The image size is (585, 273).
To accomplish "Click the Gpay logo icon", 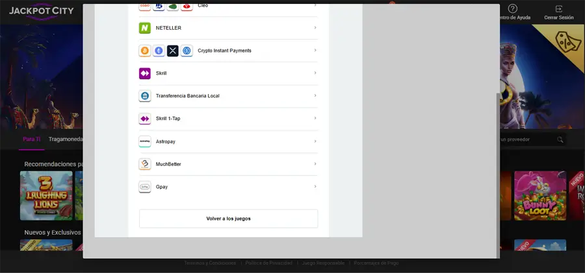I will tap(145, 187).
